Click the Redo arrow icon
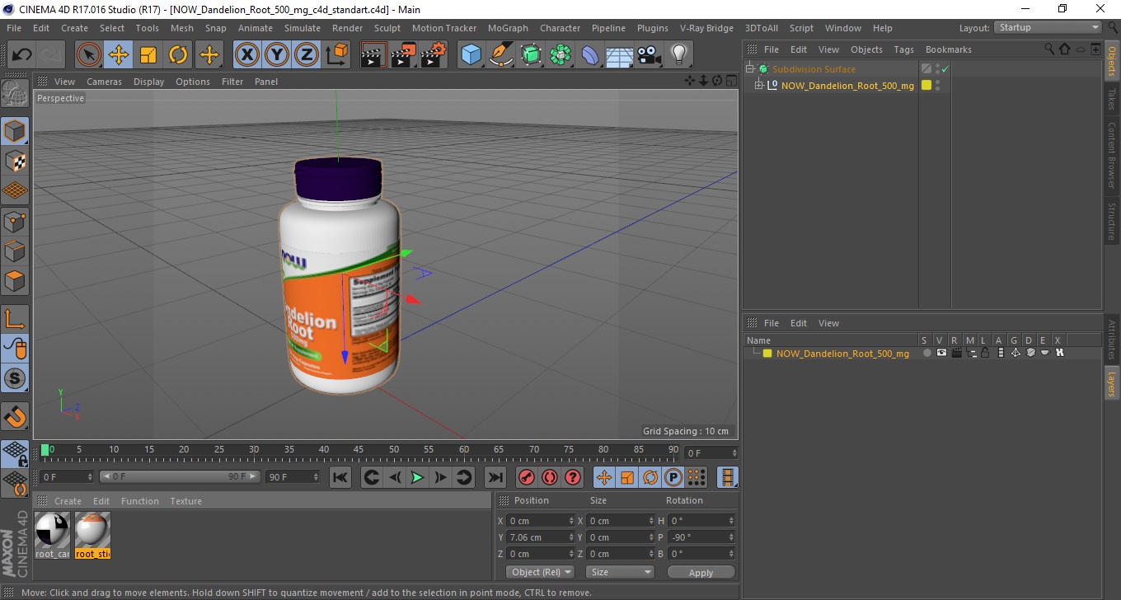Viewport: 1121px width, 600px height. [51, 55]
